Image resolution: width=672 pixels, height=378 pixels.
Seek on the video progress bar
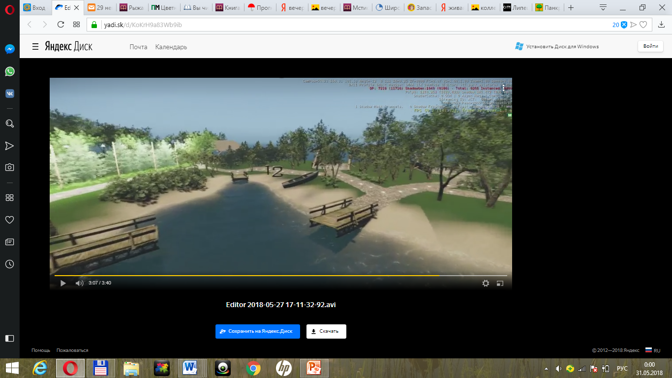(280, 276)
